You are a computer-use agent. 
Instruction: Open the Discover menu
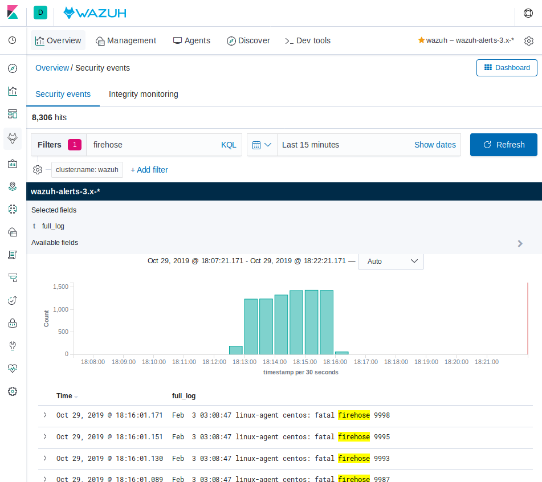tap(248, 40)
